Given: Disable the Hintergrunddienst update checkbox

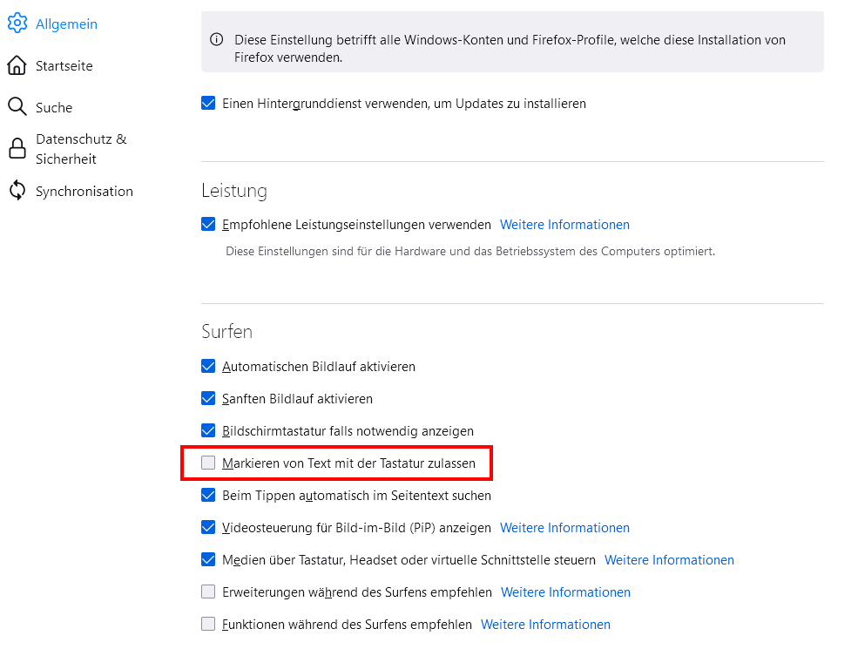Looking at the screenshot, I should click(x=208, y=104).
